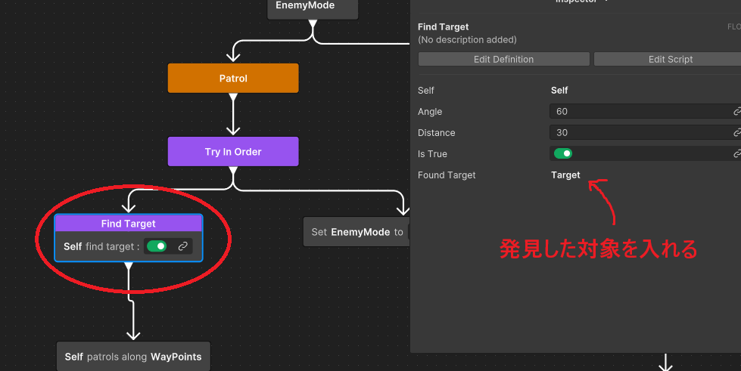Image resolution: width=741 pixels, height=371 pixels.
Task: Click the Self variable in Find Target node
Action: click(x=73, y=246)
